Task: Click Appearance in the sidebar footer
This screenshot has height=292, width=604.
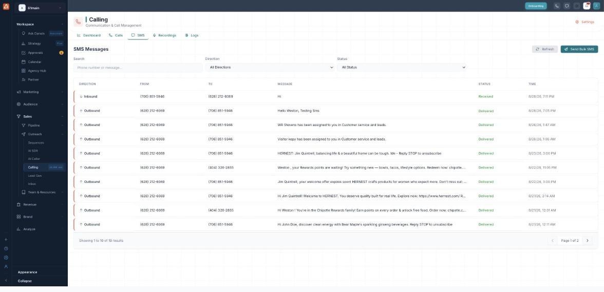Action: tap(27, 272)
